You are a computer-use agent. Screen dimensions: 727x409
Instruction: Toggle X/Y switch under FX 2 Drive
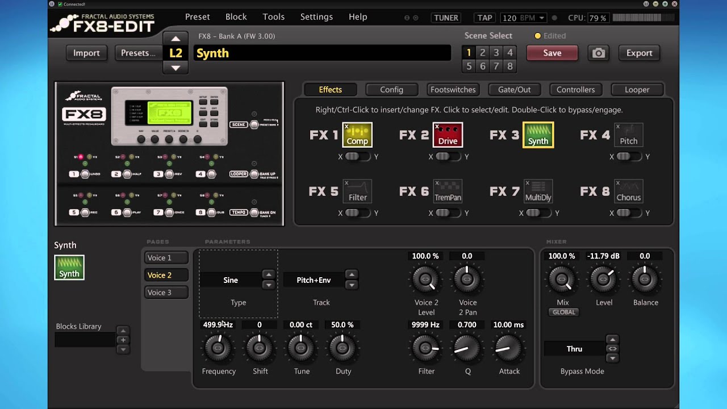click(x=448, y=157)
